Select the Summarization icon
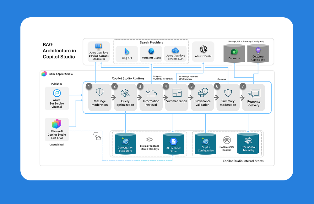 177,93
